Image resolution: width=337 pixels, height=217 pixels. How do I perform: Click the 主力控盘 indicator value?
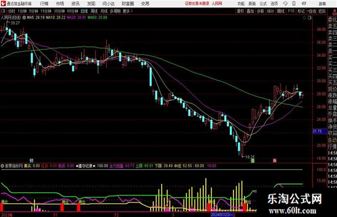click(122, 166)
